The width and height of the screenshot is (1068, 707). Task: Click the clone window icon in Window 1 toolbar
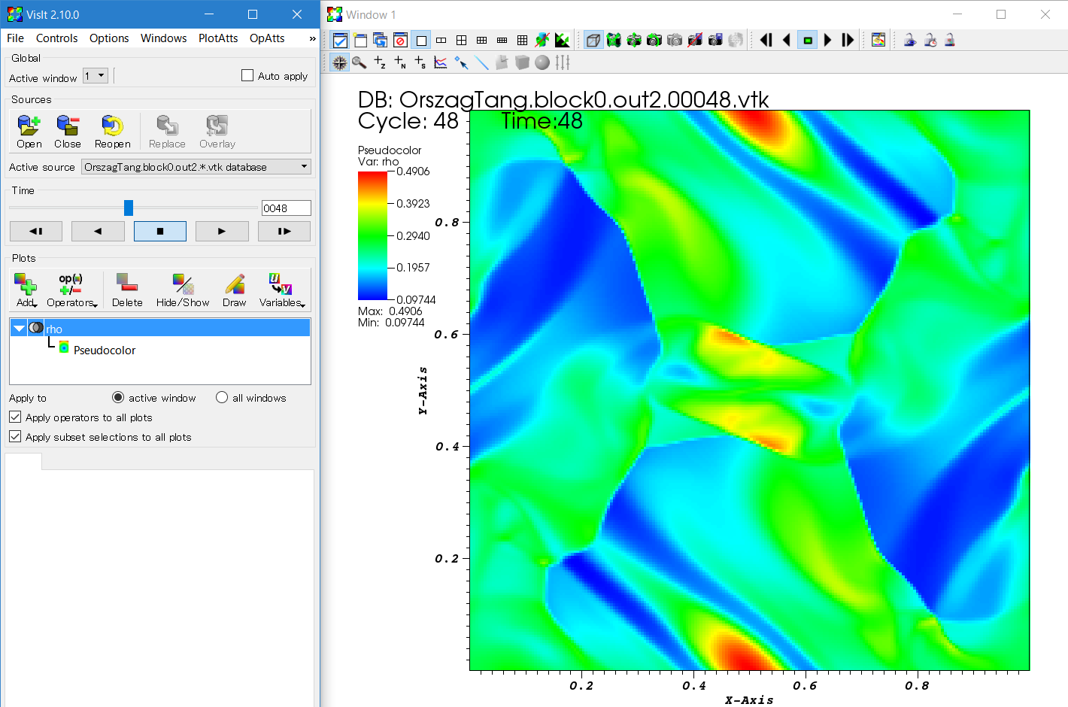[381, 40]
